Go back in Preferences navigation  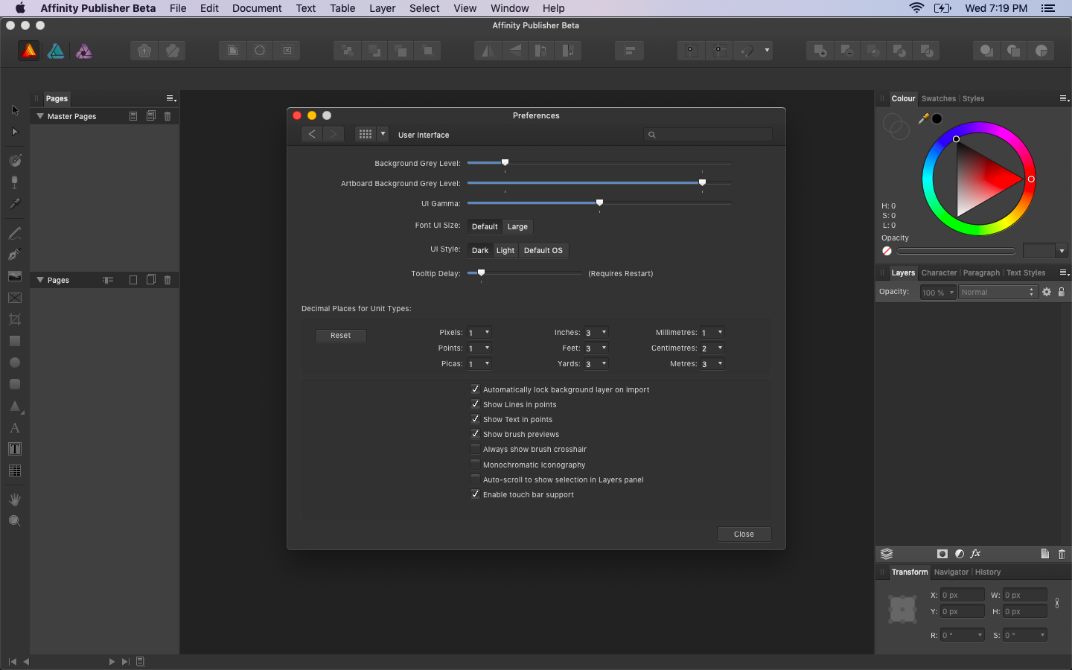click(x=312, y=134)
